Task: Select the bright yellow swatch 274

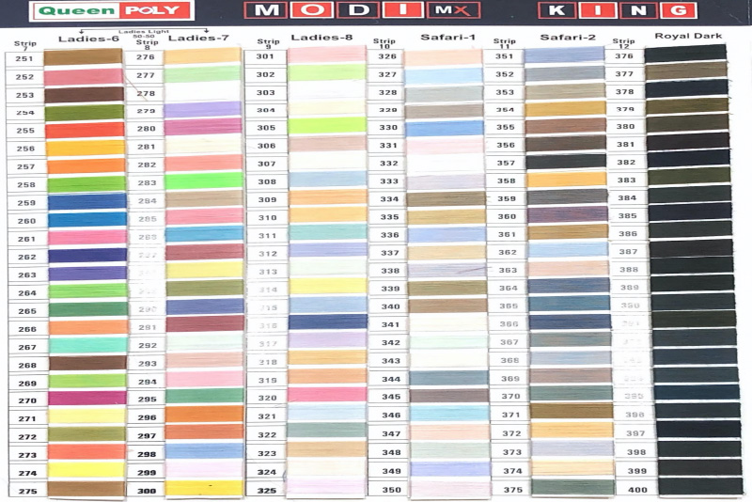Action: 86,471
